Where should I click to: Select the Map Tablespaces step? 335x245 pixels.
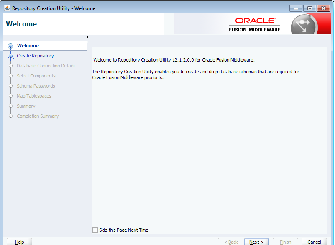click(x=34, y=96)
